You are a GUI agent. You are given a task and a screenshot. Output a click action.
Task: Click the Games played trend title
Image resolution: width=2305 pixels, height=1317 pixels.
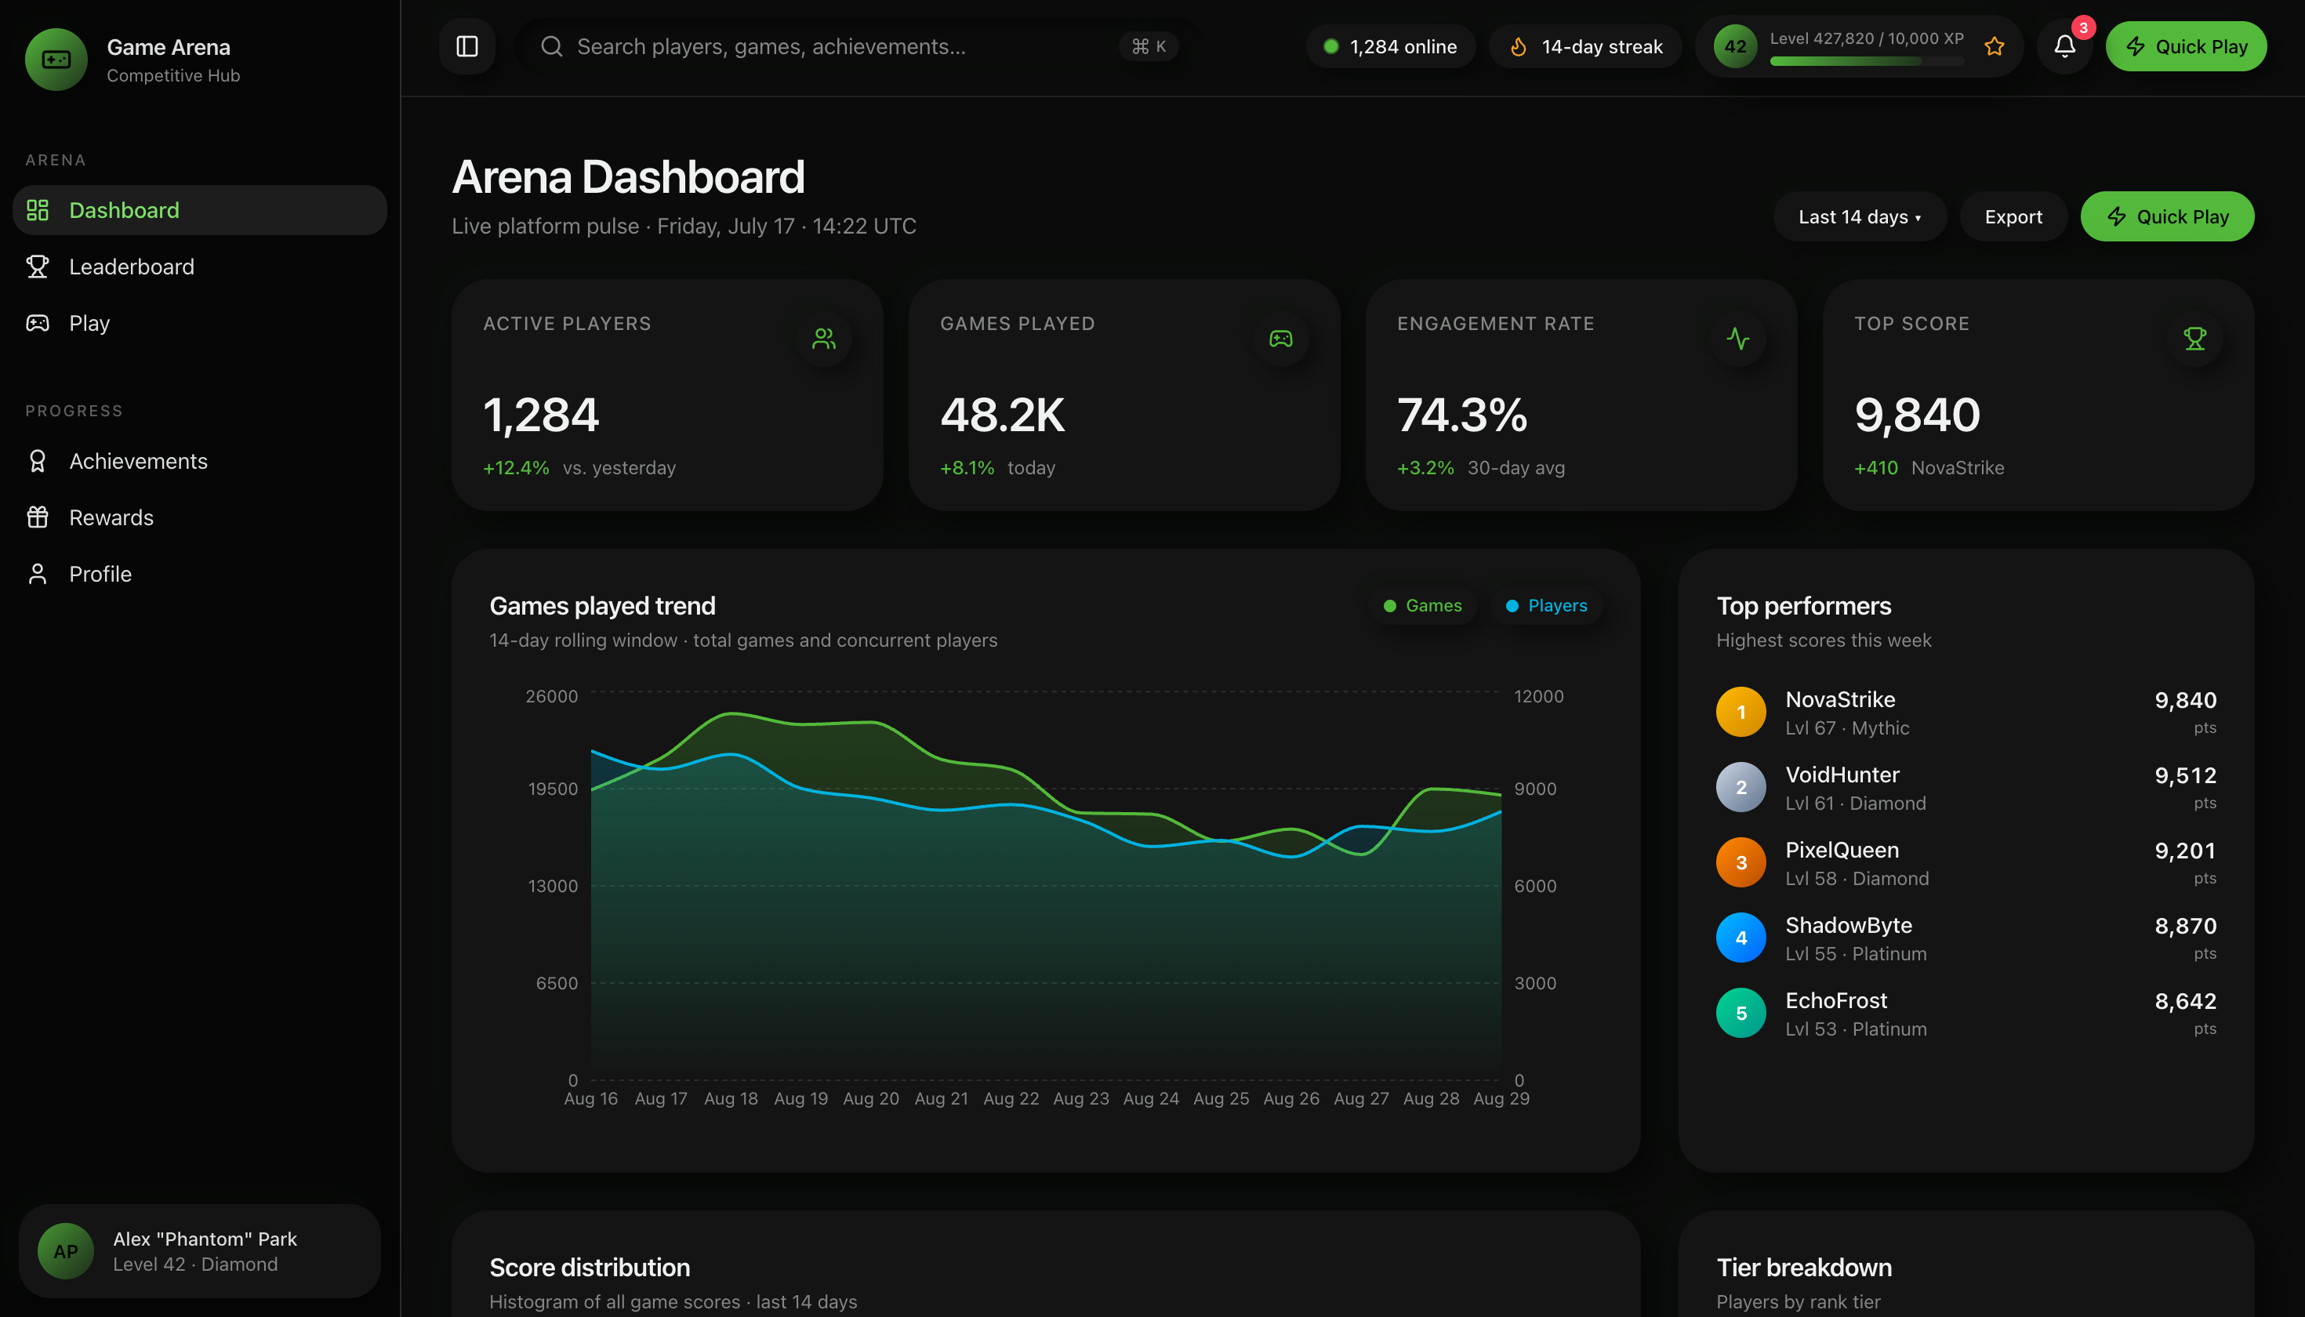click(x=601, y=605)
